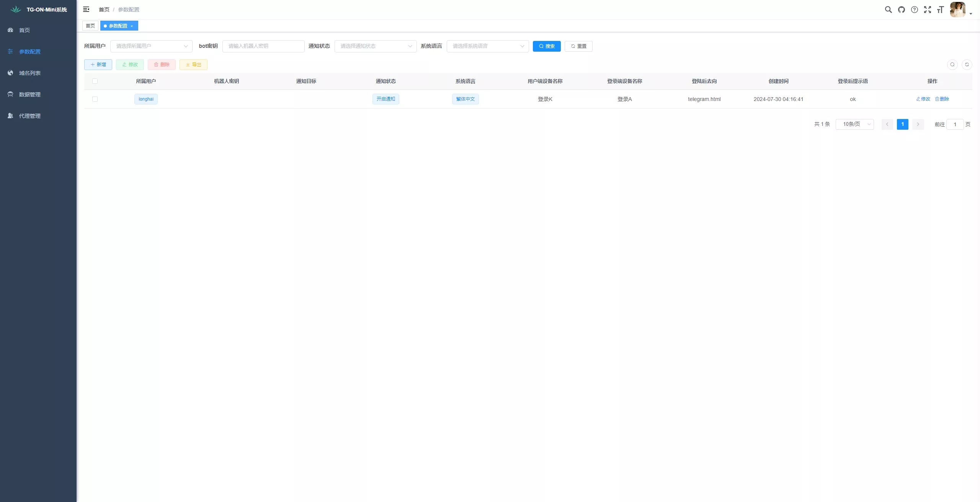Hide search bar using round magnifier icon
This screenshot has height=502, width=980.
point(952,65)
